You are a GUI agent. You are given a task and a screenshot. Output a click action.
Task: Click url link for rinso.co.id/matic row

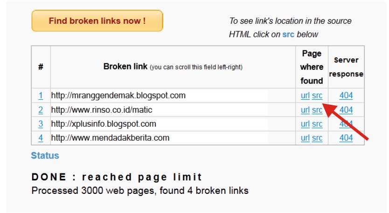click(x=305, y=110)
